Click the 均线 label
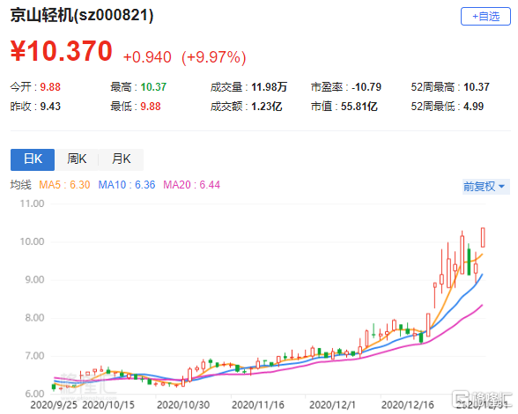 [x=21, y=185]
